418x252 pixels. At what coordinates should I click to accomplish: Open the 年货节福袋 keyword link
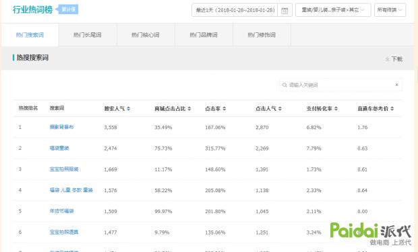coord(61,211)
